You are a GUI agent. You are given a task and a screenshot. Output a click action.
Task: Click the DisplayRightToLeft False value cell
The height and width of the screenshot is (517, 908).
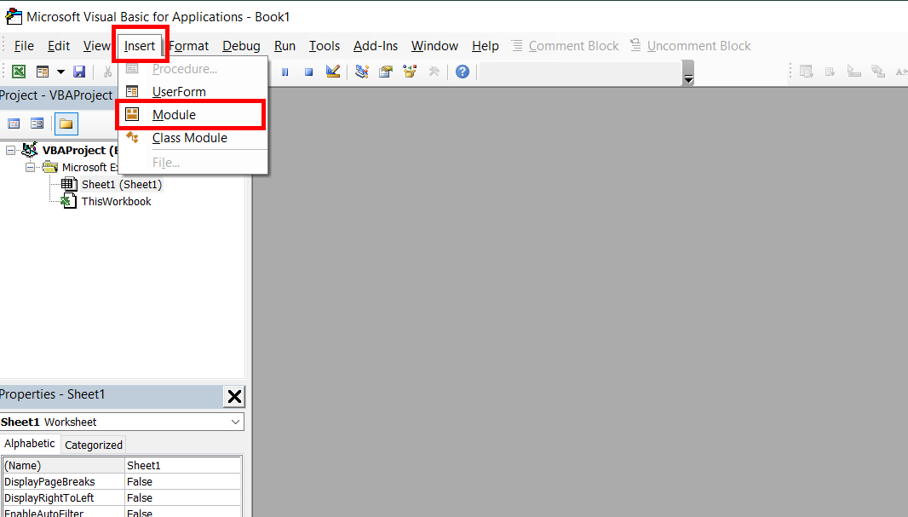tap(183, 498)
